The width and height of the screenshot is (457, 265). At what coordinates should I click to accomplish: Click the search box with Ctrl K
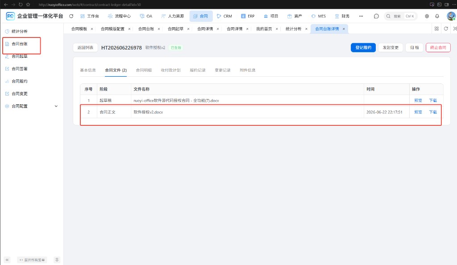pos(401,16)
